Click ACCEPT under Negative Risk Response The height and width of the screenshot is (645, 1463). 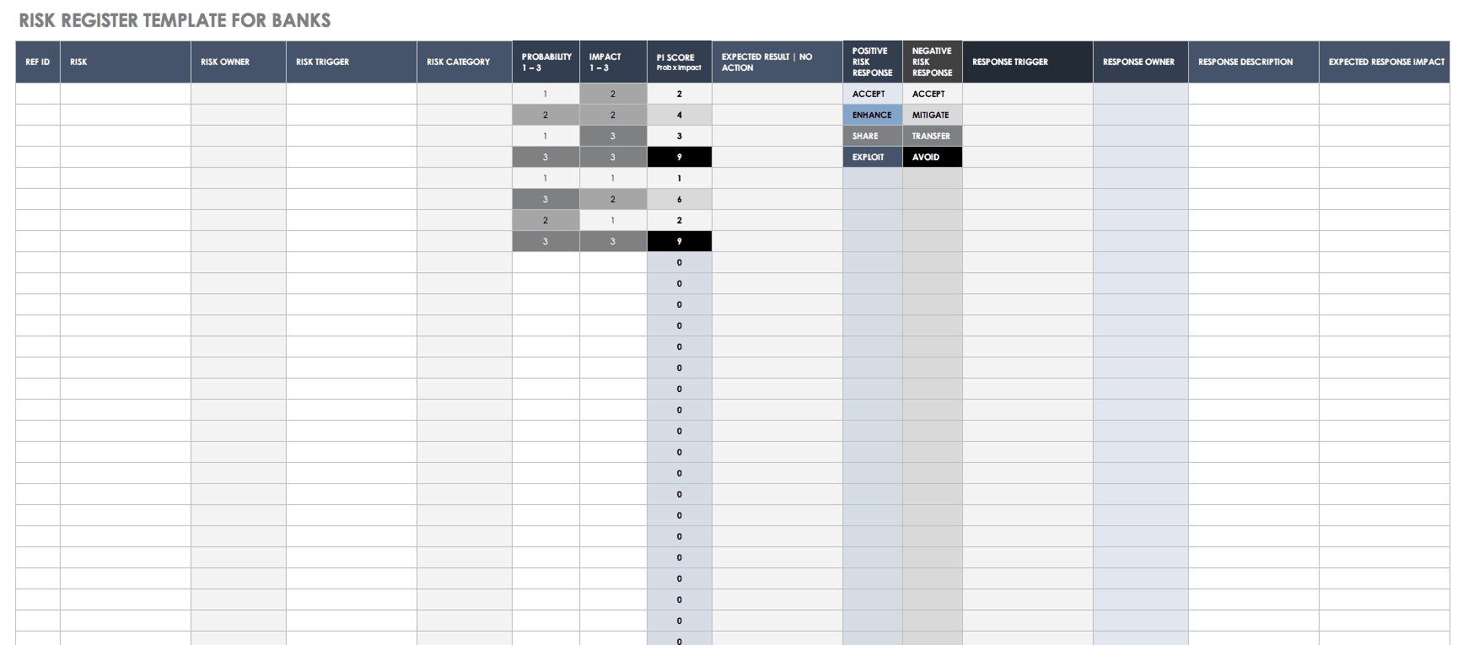tap(933, 94)
